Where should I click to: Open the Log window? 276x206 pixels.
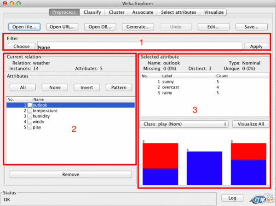pyautogui.click(x=232, y=198)
